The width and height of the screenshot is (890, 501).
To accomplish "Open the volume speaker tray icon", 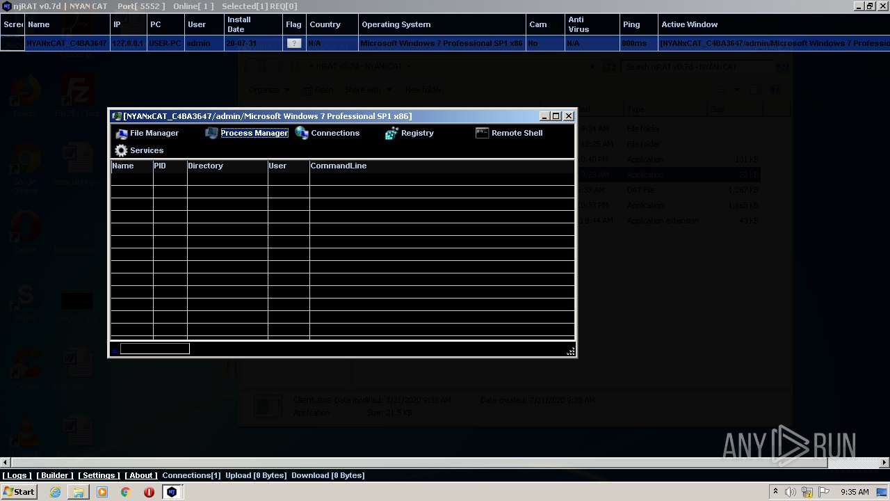I will point(791,492).
